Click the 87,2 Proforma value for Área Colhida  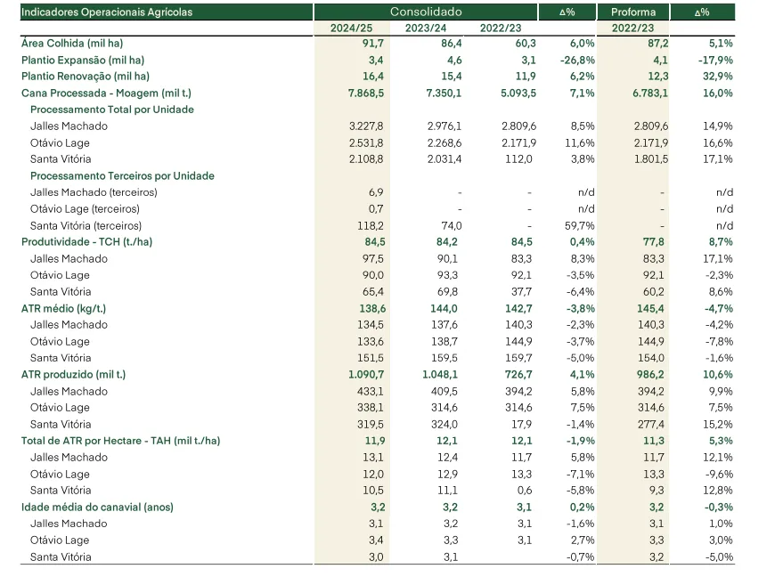tap(657, 44)
